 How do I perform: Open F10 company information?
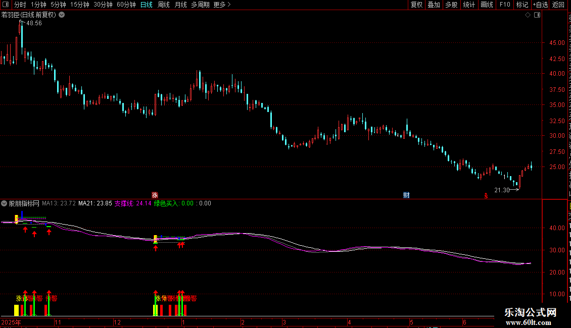coord(505,5)
